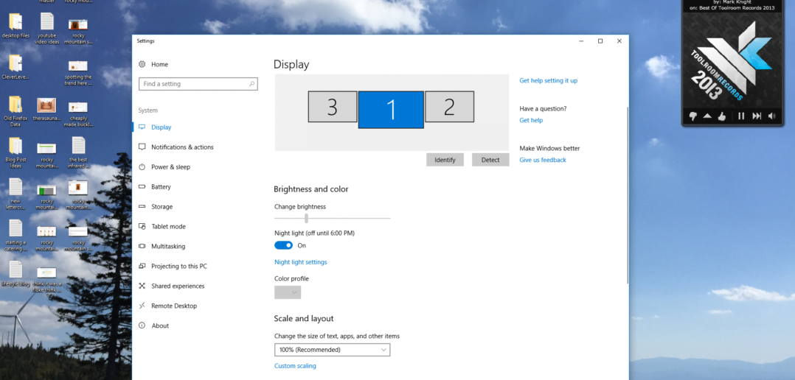Viewport: 795px width, 380px height.
Task: Open the 100% (Recommended) scaling dropdown
Action: click(x=332, y=350)
